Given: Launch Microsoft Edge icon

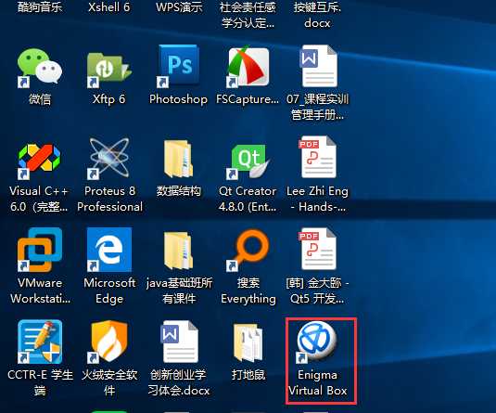Looking at the screenshot, I should click(109, 250).
